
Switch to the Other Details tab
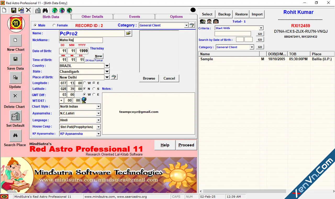92,16
